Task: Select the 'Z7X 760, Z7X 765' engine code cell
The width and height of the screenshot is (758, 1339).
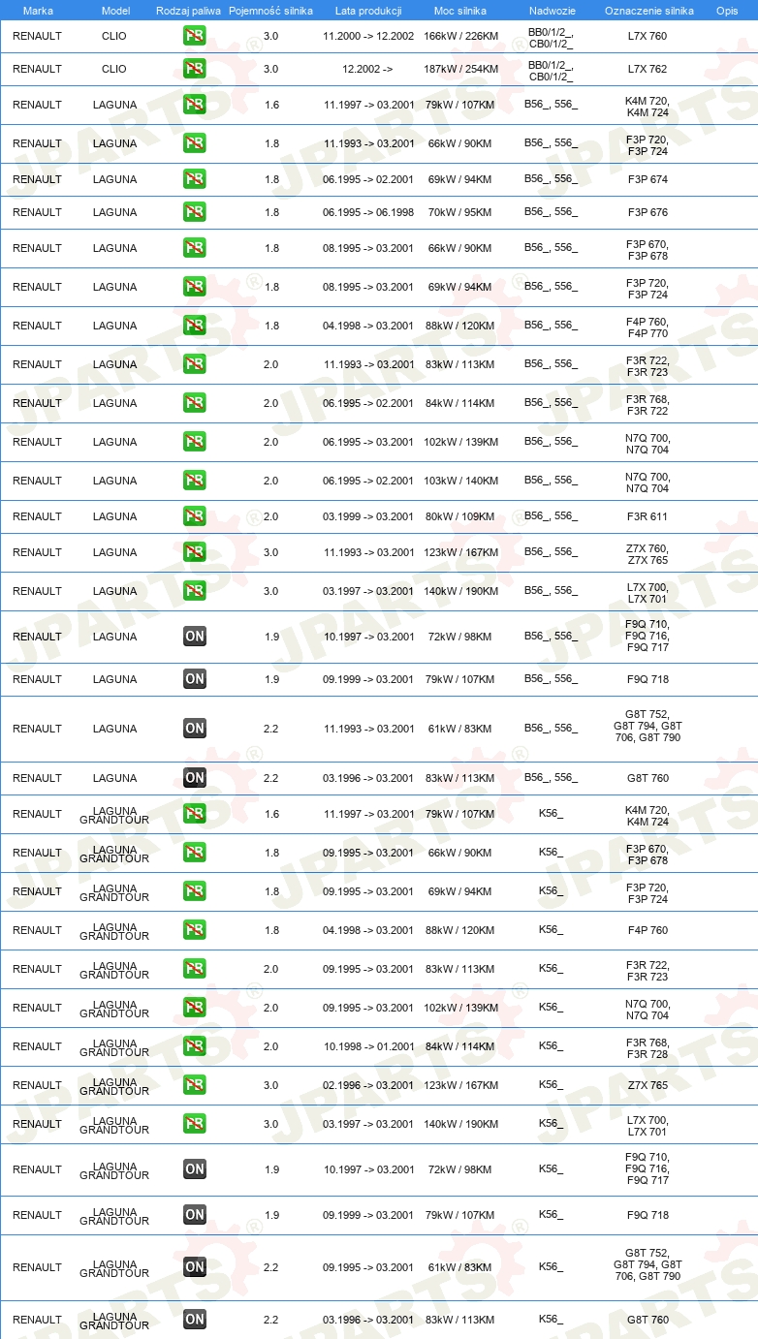Action: [x=647, y=552]
